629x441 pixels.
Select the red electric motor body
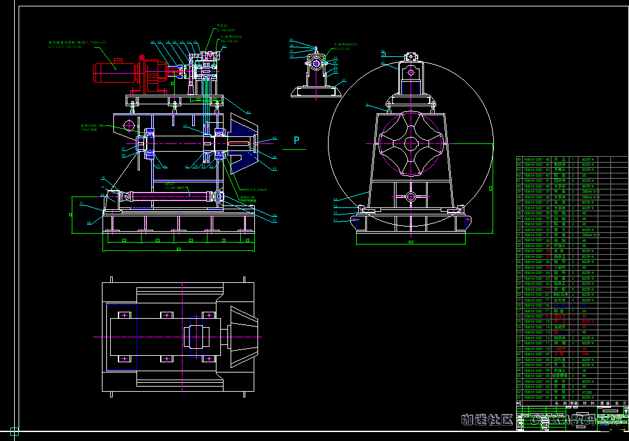coord(115,72)
